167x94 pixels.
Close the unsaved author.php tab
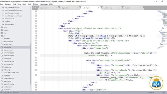click(98, 8)
